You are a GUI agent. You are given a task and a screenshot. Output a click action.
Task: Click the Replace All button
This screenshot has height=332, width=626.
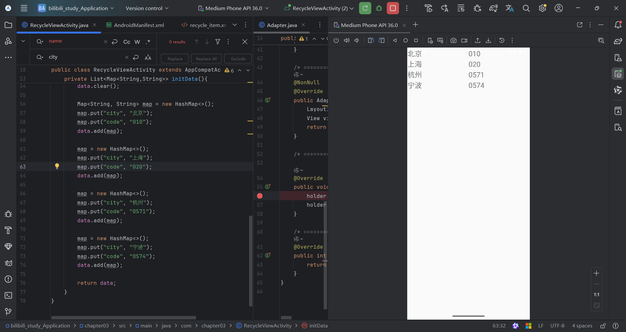pyautogui.click(x=206, y=59)
